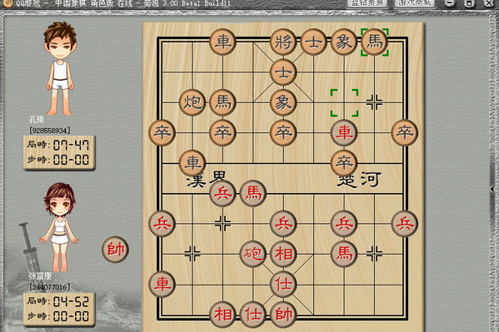This screenshot has width=499, height=332.
Task: Click the top player's boy avatar
Action: point(60,68)
